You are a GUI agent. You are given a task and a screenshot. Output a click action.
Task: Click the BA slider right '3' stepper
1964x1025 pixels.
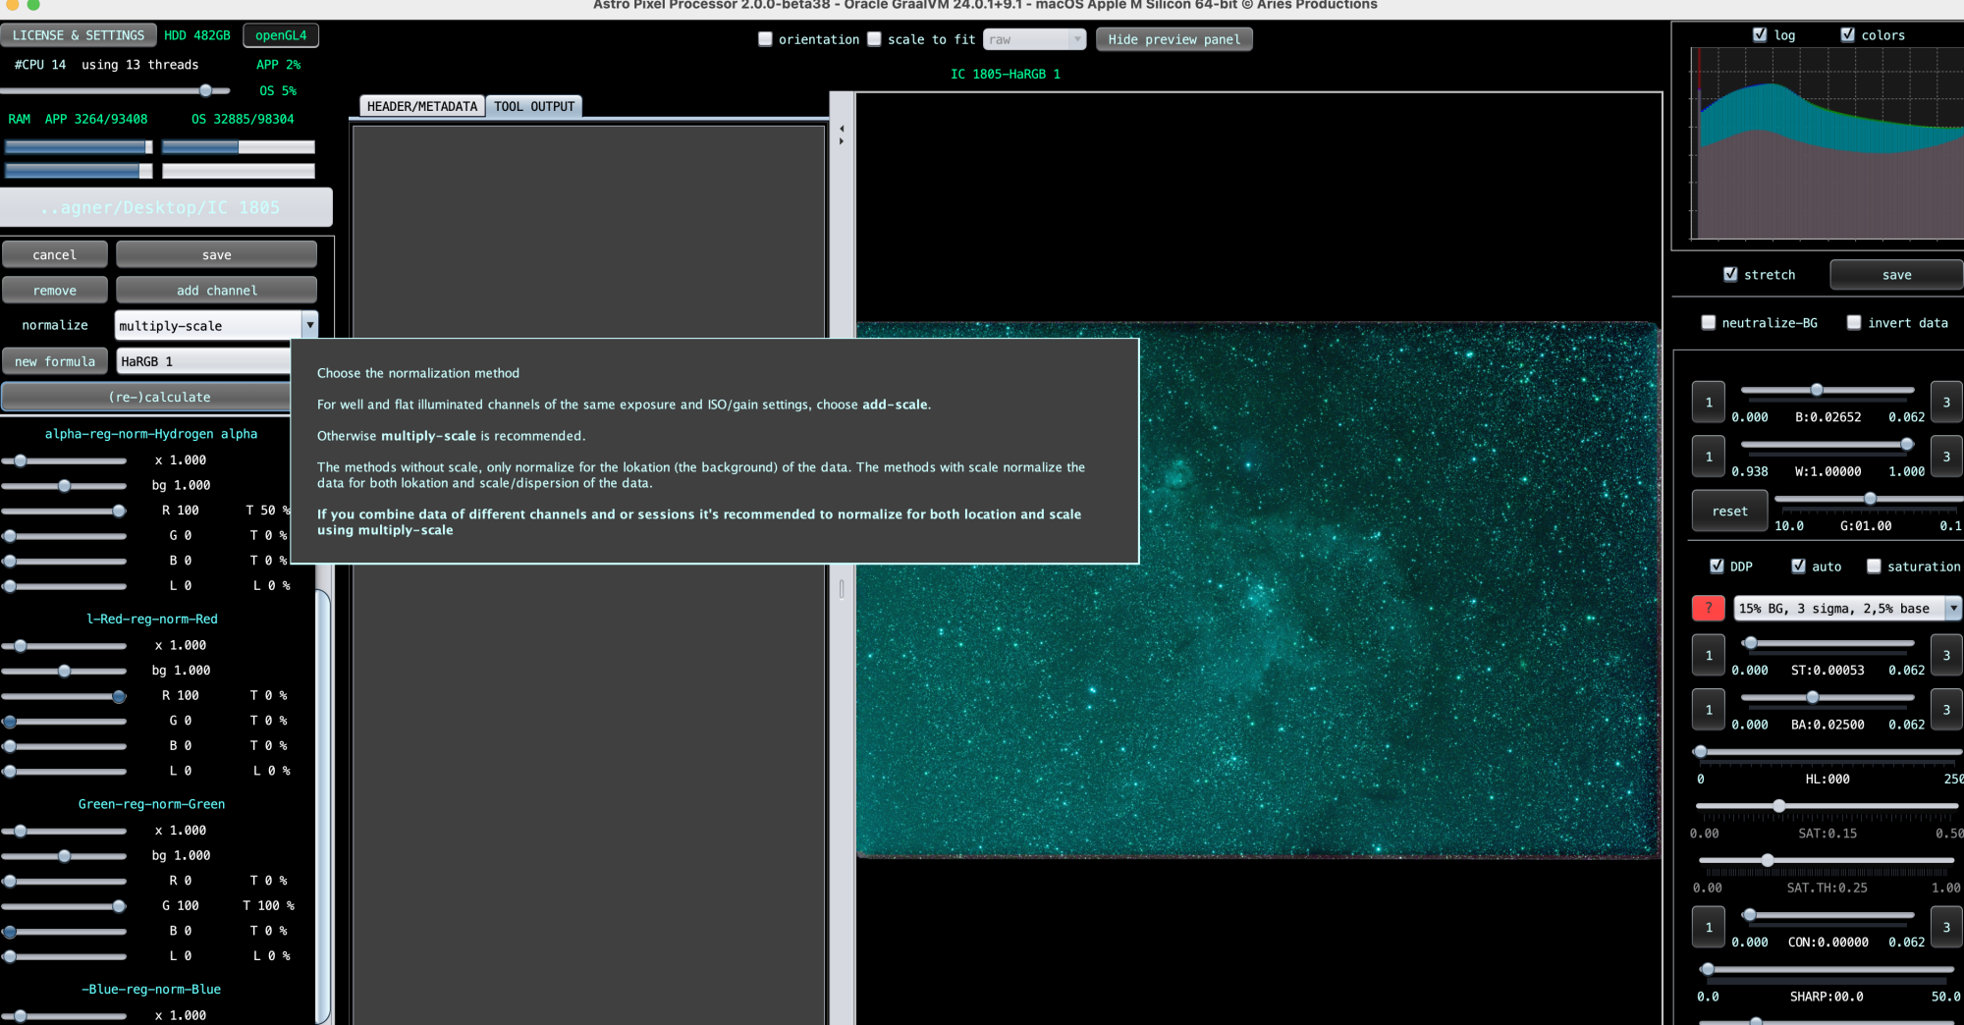(x=1945, y=710)
